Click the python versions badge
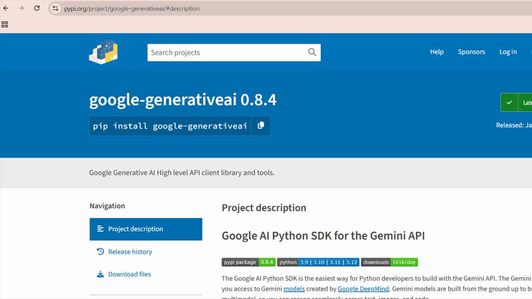 318,262
